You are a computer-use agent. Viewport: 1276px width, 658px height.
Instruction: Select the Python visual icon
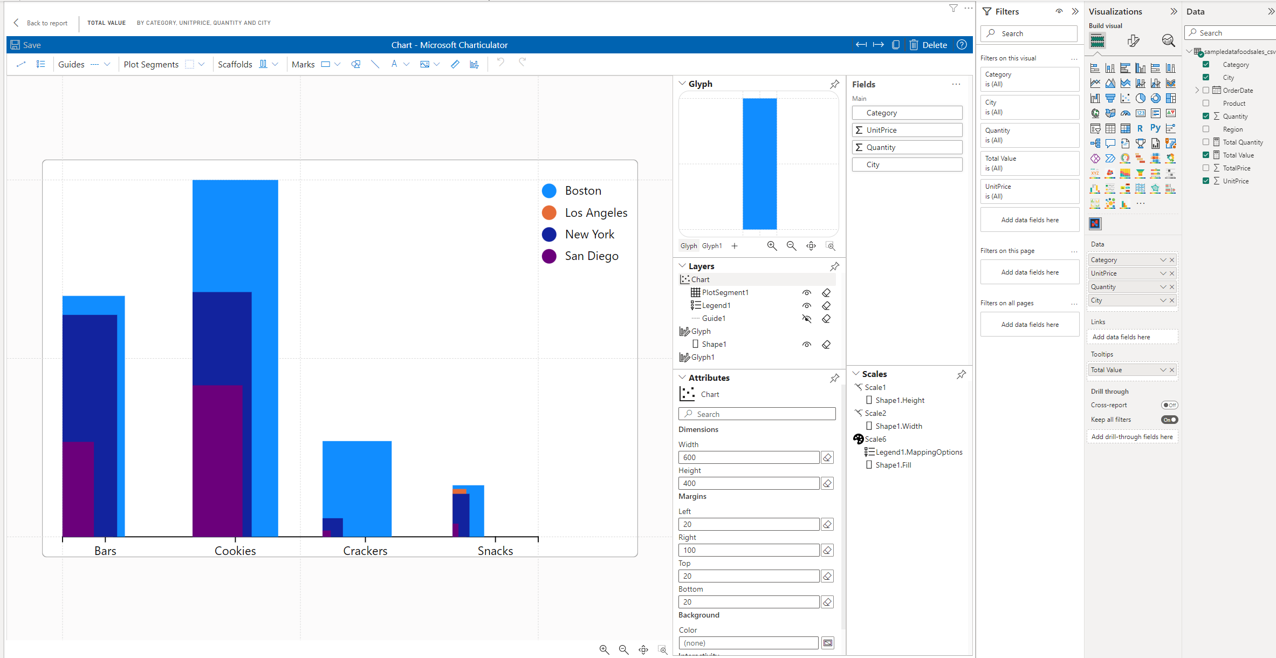[1155, 128]
